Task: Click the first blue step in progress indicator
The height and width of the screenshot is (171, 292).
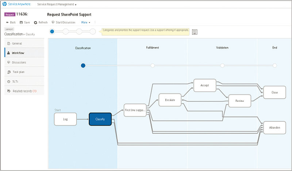Action: point(52,31)
